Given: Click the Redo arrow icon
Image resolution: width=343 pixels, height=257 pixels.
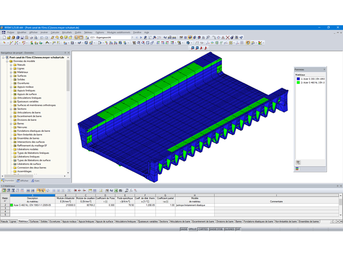Looking at the screenshot, I should coord(46,38).
